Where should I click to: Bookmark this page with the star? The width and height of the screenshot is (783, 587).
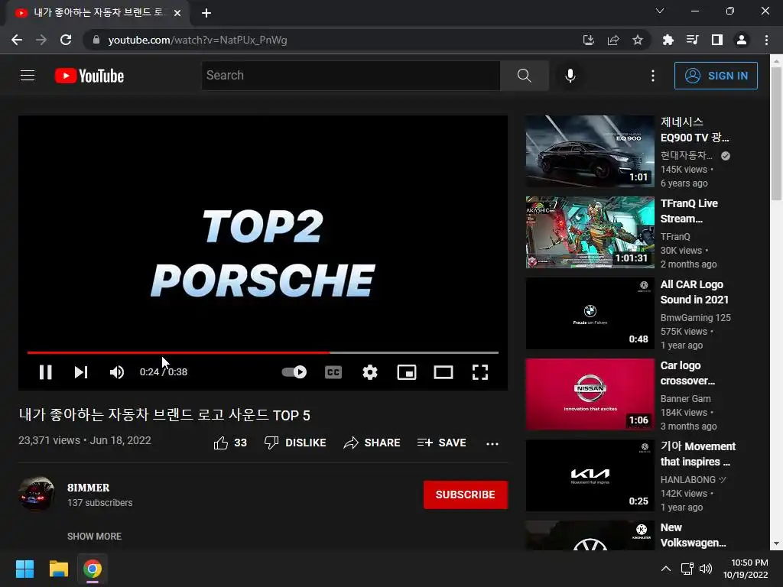coord(638,40)
